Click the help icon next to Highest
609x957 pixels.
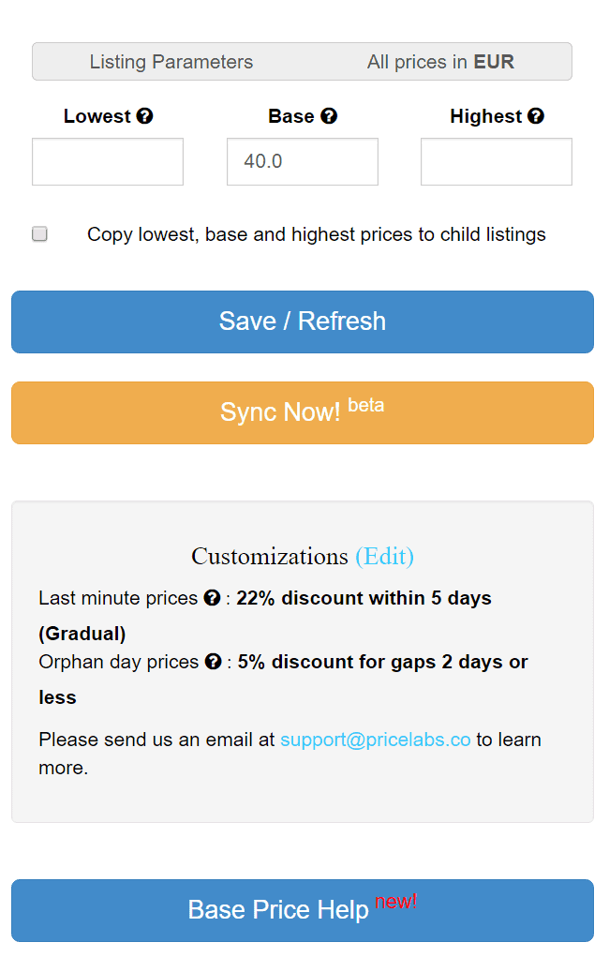[536, 116]
